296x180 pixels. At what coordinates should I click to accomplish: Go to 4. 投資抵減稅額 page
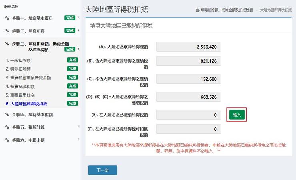pyautogui.click(x=20, y=86)
